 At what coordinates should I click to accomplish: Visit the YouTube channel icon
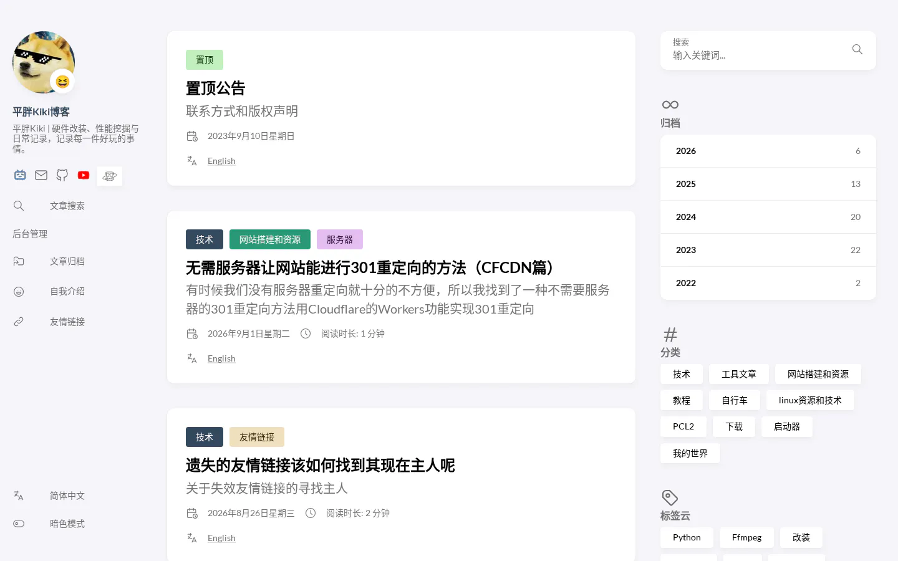click(84, 175)
